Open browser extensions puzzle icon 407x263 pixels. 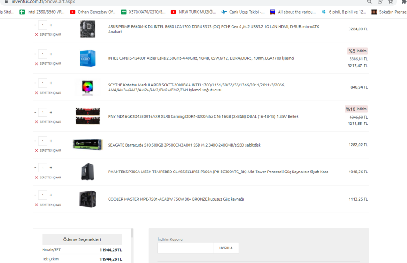(x=404, y=1)
